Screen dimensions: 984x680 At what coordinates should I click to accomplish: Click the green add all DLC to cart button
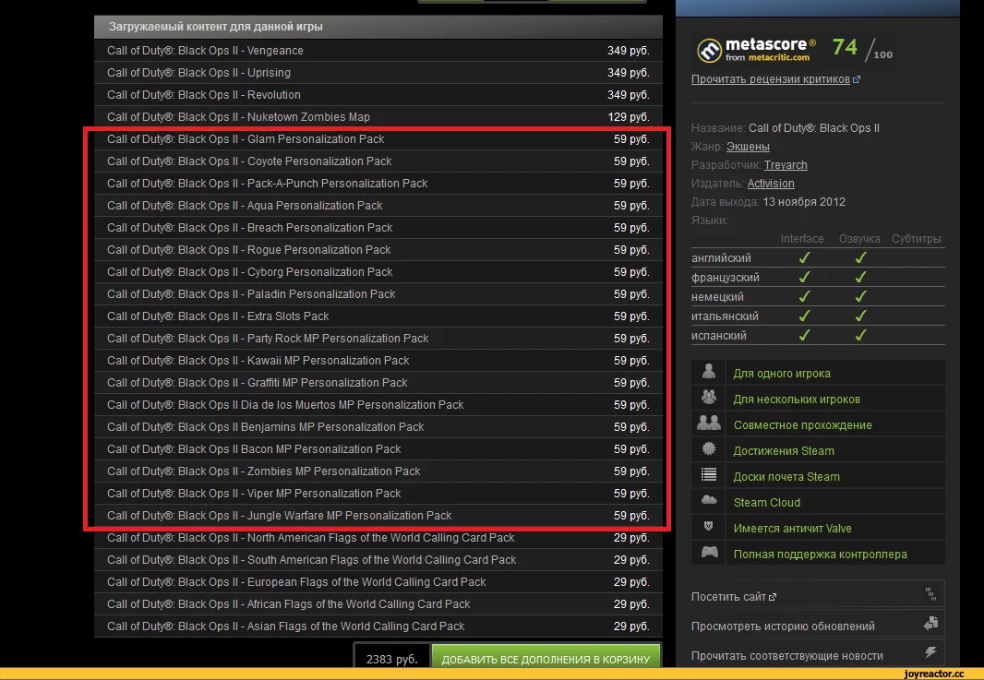(546, 660)
